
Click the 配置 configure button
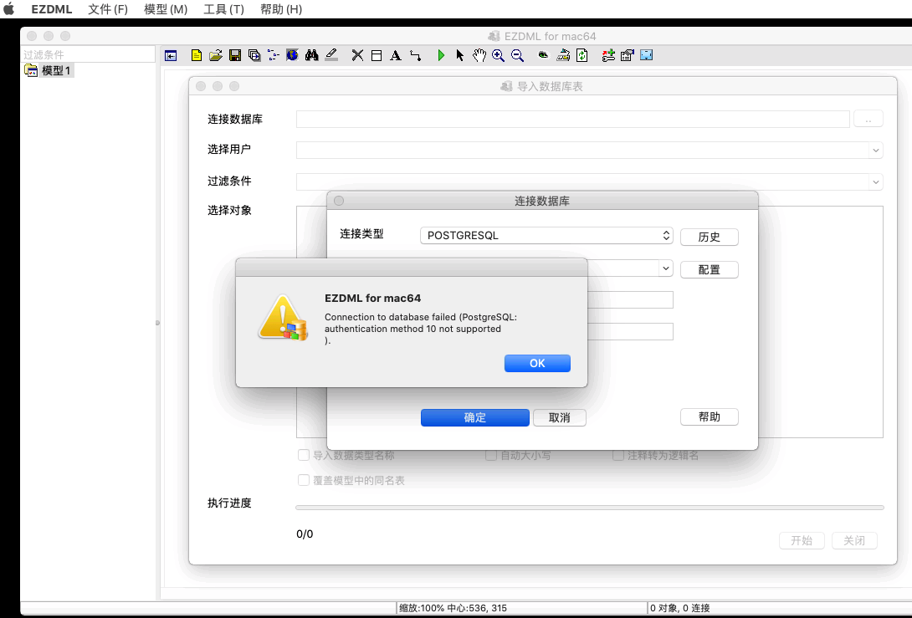tap(710, 270)
